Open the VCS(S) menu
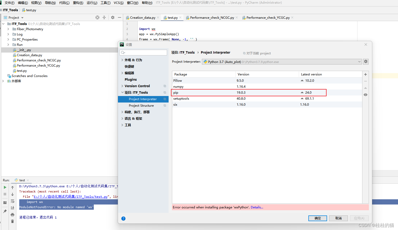This screenshot has height=230, width=398. (x=118, y=3)
